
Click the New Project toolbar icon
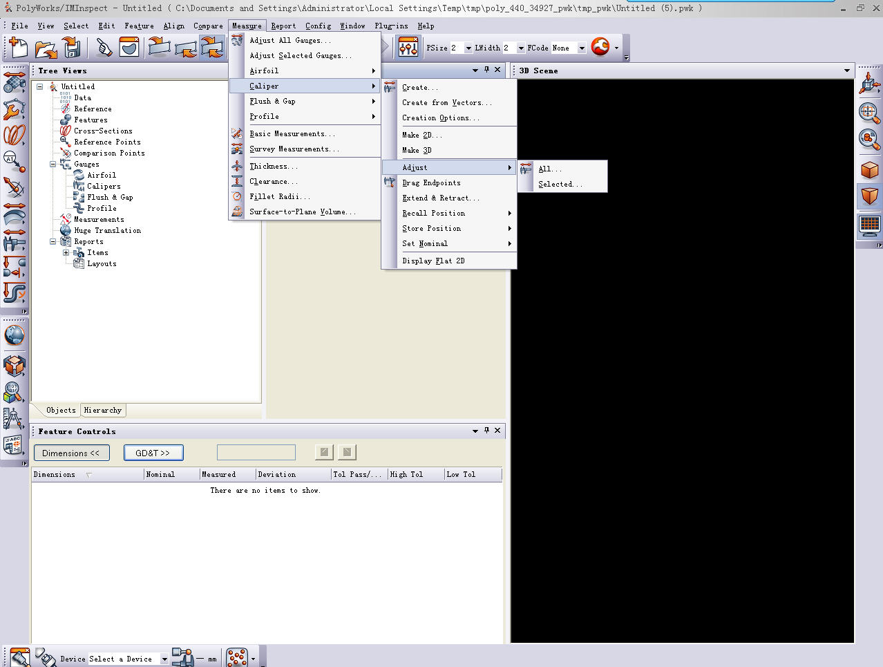click(x=19, y=48)
